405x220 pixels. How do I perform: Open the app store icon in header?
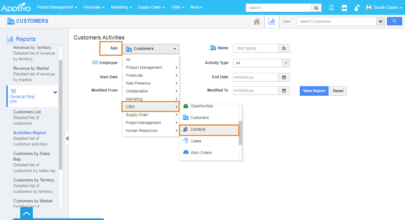point(344,8)
